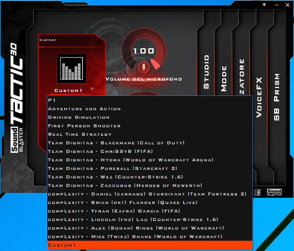
Task: Click the Custom1 profile name under thumbnail
Action: (x=68, y=91)
